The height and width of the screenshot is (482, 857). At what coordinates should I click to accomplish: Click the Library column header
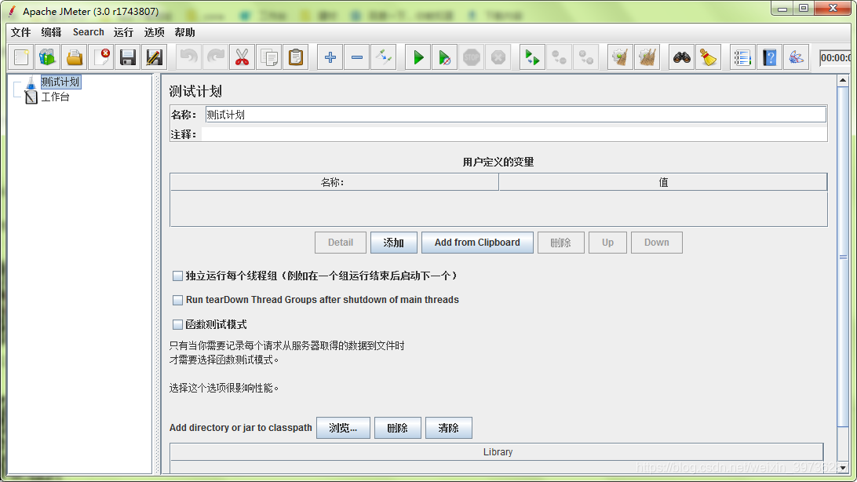pyautogui.click(x=497, y=452)
